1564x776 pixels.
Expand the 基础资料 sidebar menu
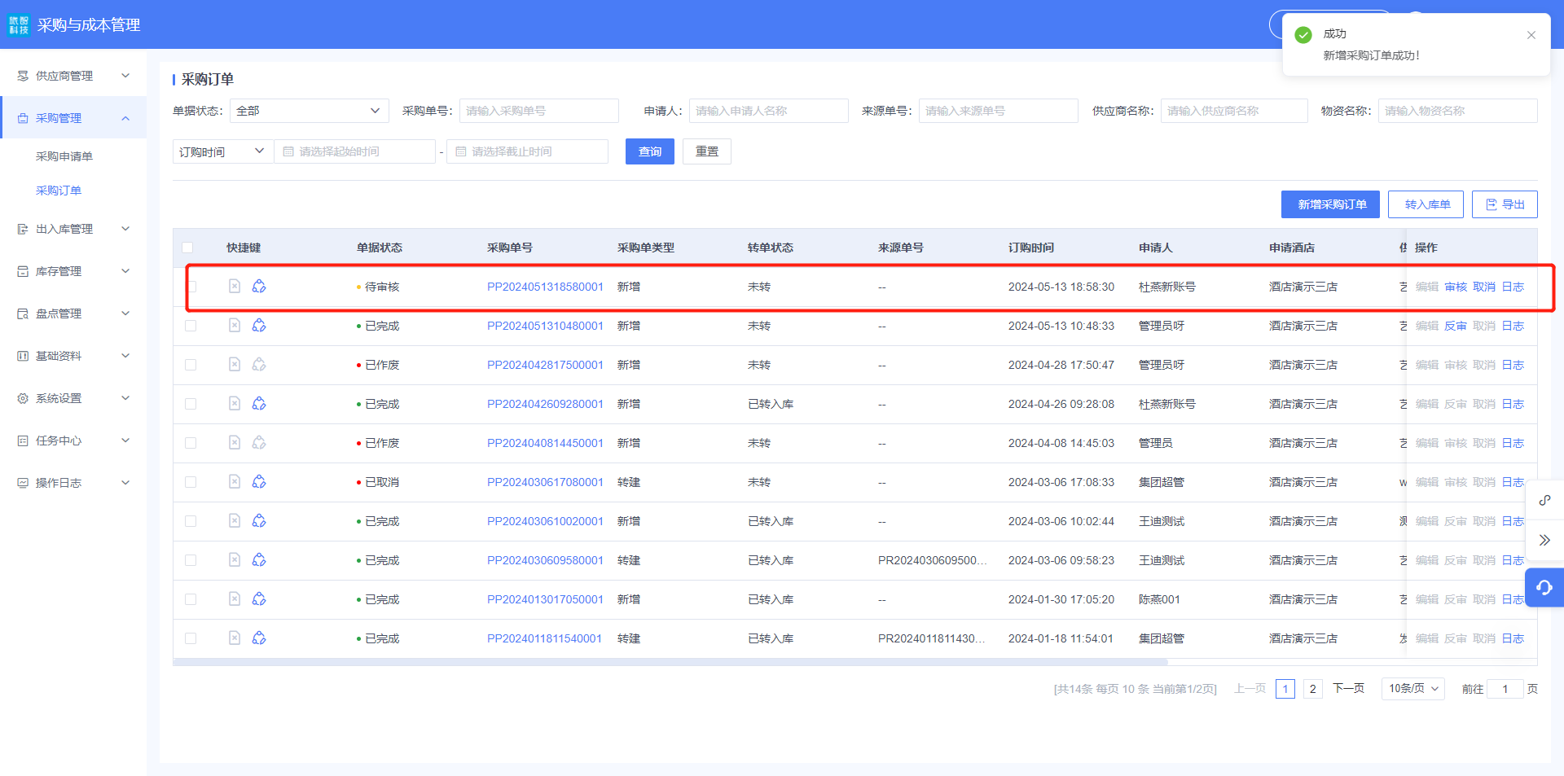tap(75, 356)
